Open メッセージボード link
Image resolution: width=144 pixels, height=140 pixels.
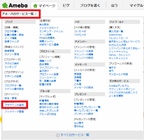pyautogui.click(x=49, y=28)
